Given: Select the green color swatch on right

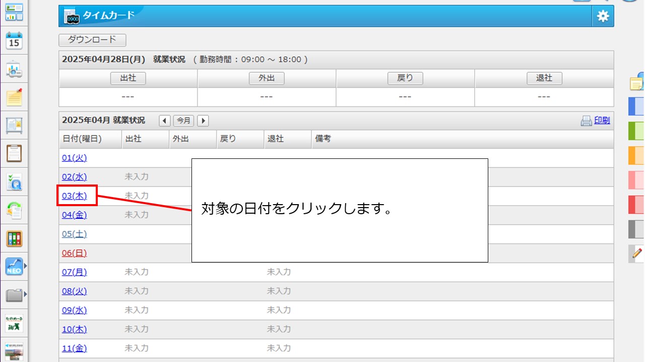Looking at the screenshot, I should [636, 131].
